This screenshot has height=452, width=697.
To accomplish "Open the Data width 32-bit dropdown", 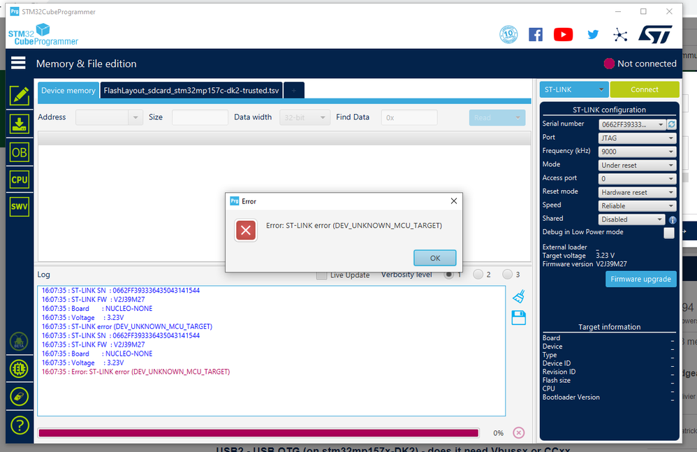I will (305, 117).
